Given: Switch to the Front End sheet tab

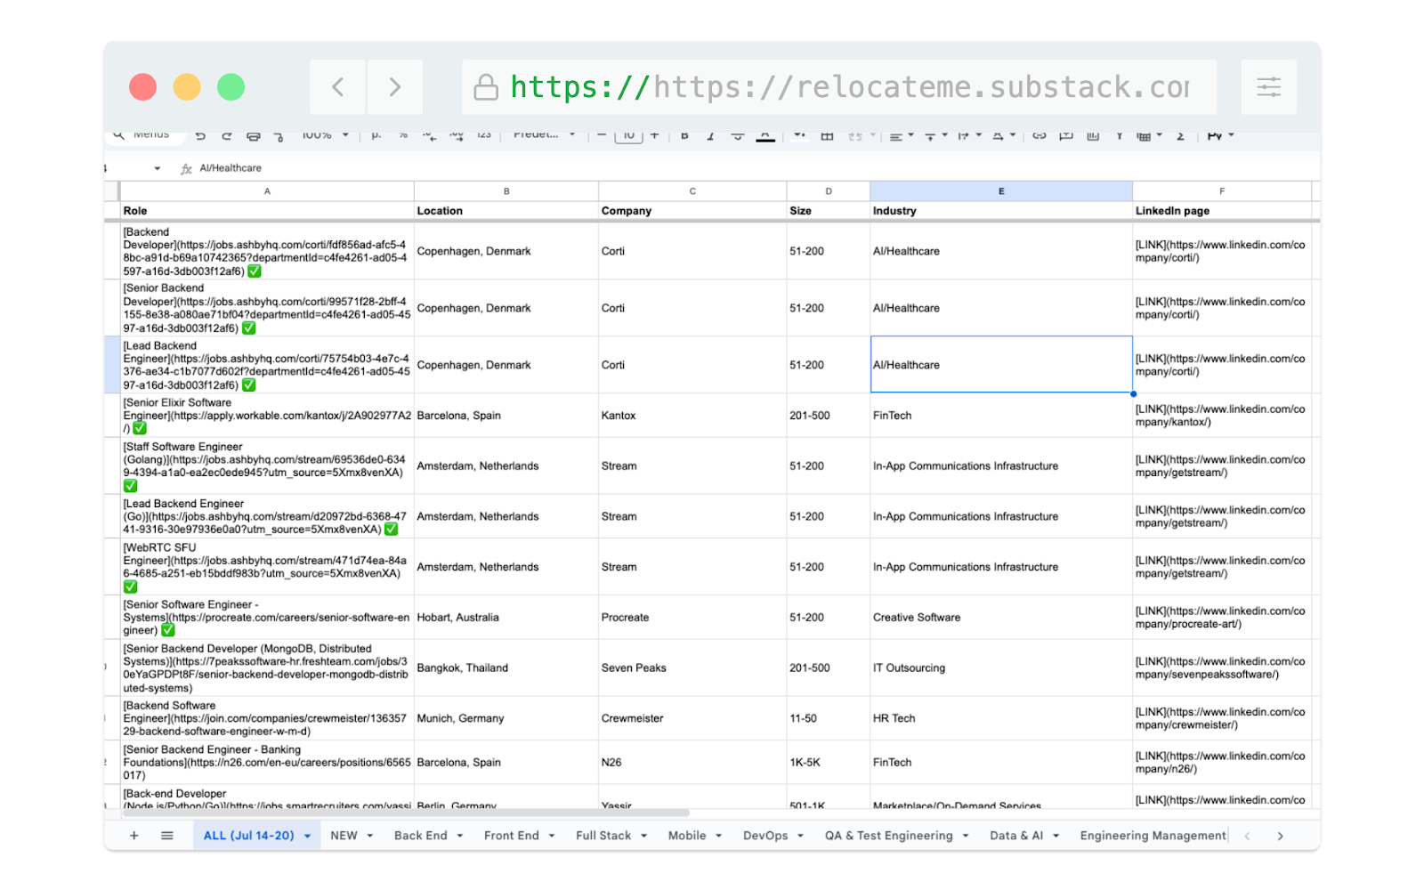Looking at the screenshot, I should (512, 836).
